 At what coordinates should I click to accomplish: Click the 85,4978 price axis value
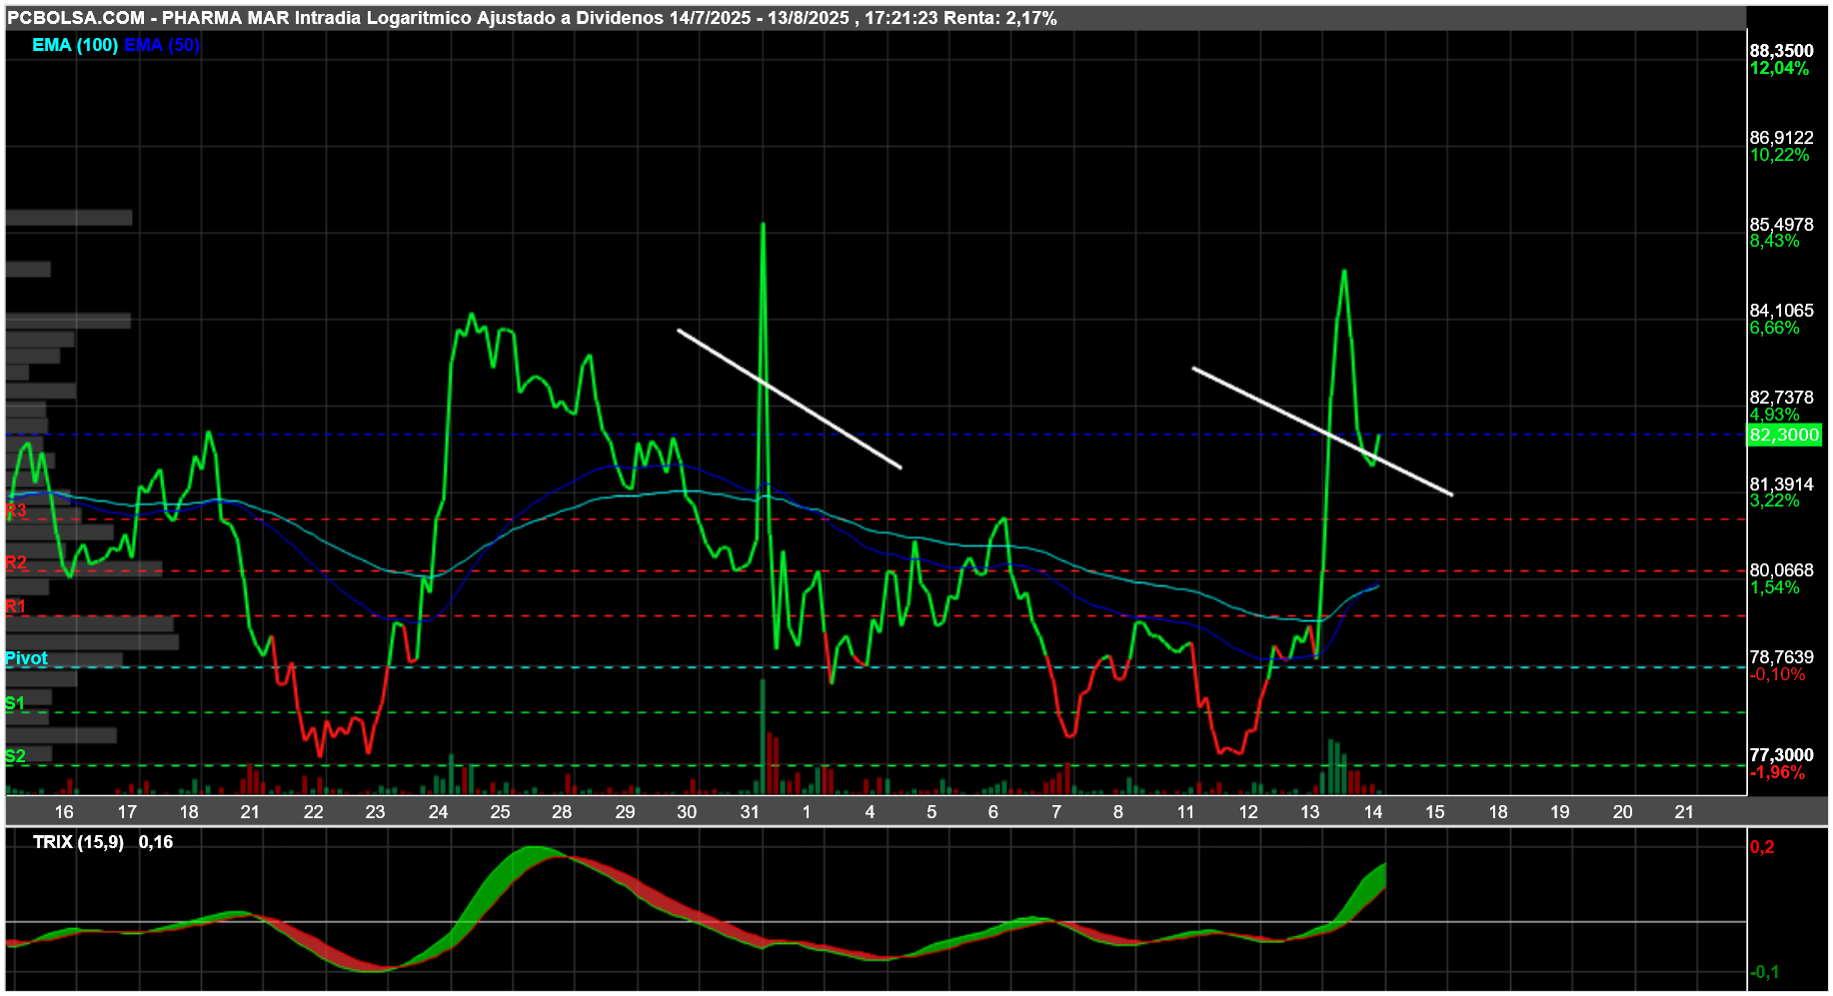pyautogui.click(x=1781, y=225)
